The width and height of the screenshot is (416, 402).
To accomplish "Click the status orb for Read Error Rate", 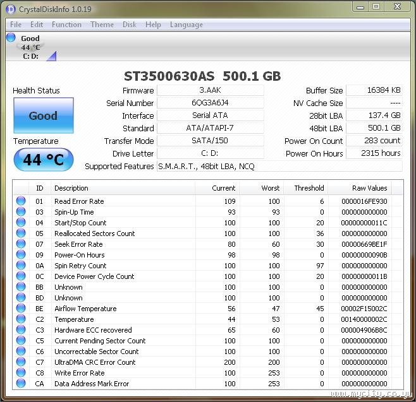I will [21, 201].
